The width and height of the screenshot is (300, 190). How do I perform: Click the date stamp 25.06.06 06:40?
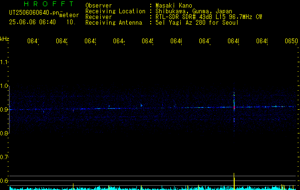click(x=32, y=22)
